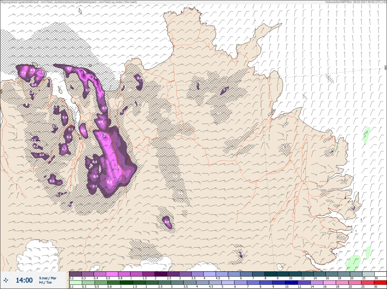Image resolution: width=387 pixels, height=289 pixels.
Task: Click the "1.6" snowfall value in the large pink area
Action: 118,167
